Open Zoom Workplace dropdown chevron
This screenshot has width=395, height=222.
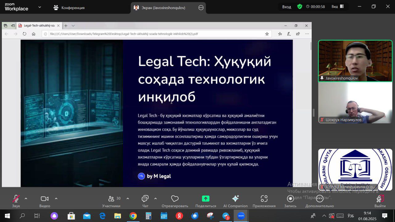point(39,7)
